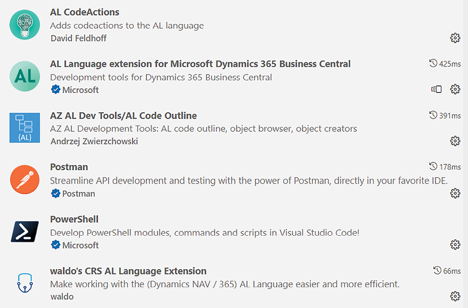Screen dimensions: 468x308
Task: Select the PowerShell terminal logo
Action: coord(25,231)
